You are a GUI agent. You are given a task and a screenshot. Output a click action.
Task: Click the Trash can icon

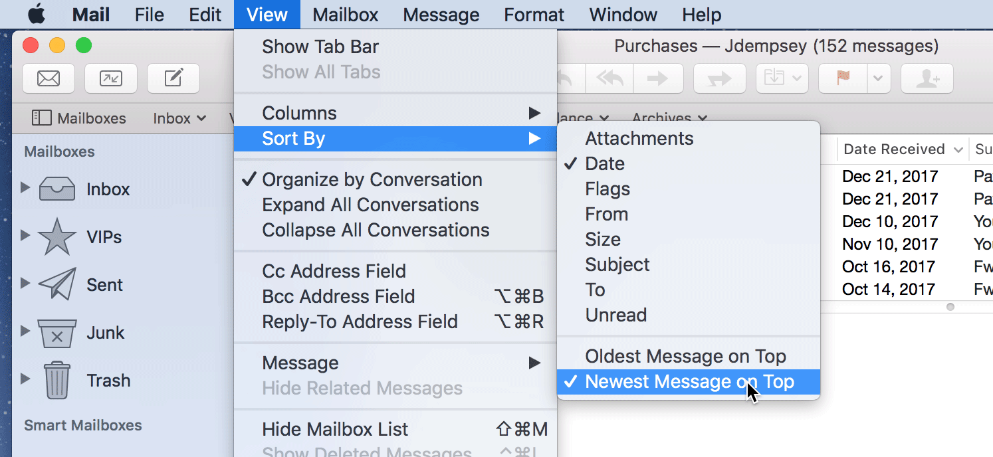pyautogui.click(x=57, y=380)
